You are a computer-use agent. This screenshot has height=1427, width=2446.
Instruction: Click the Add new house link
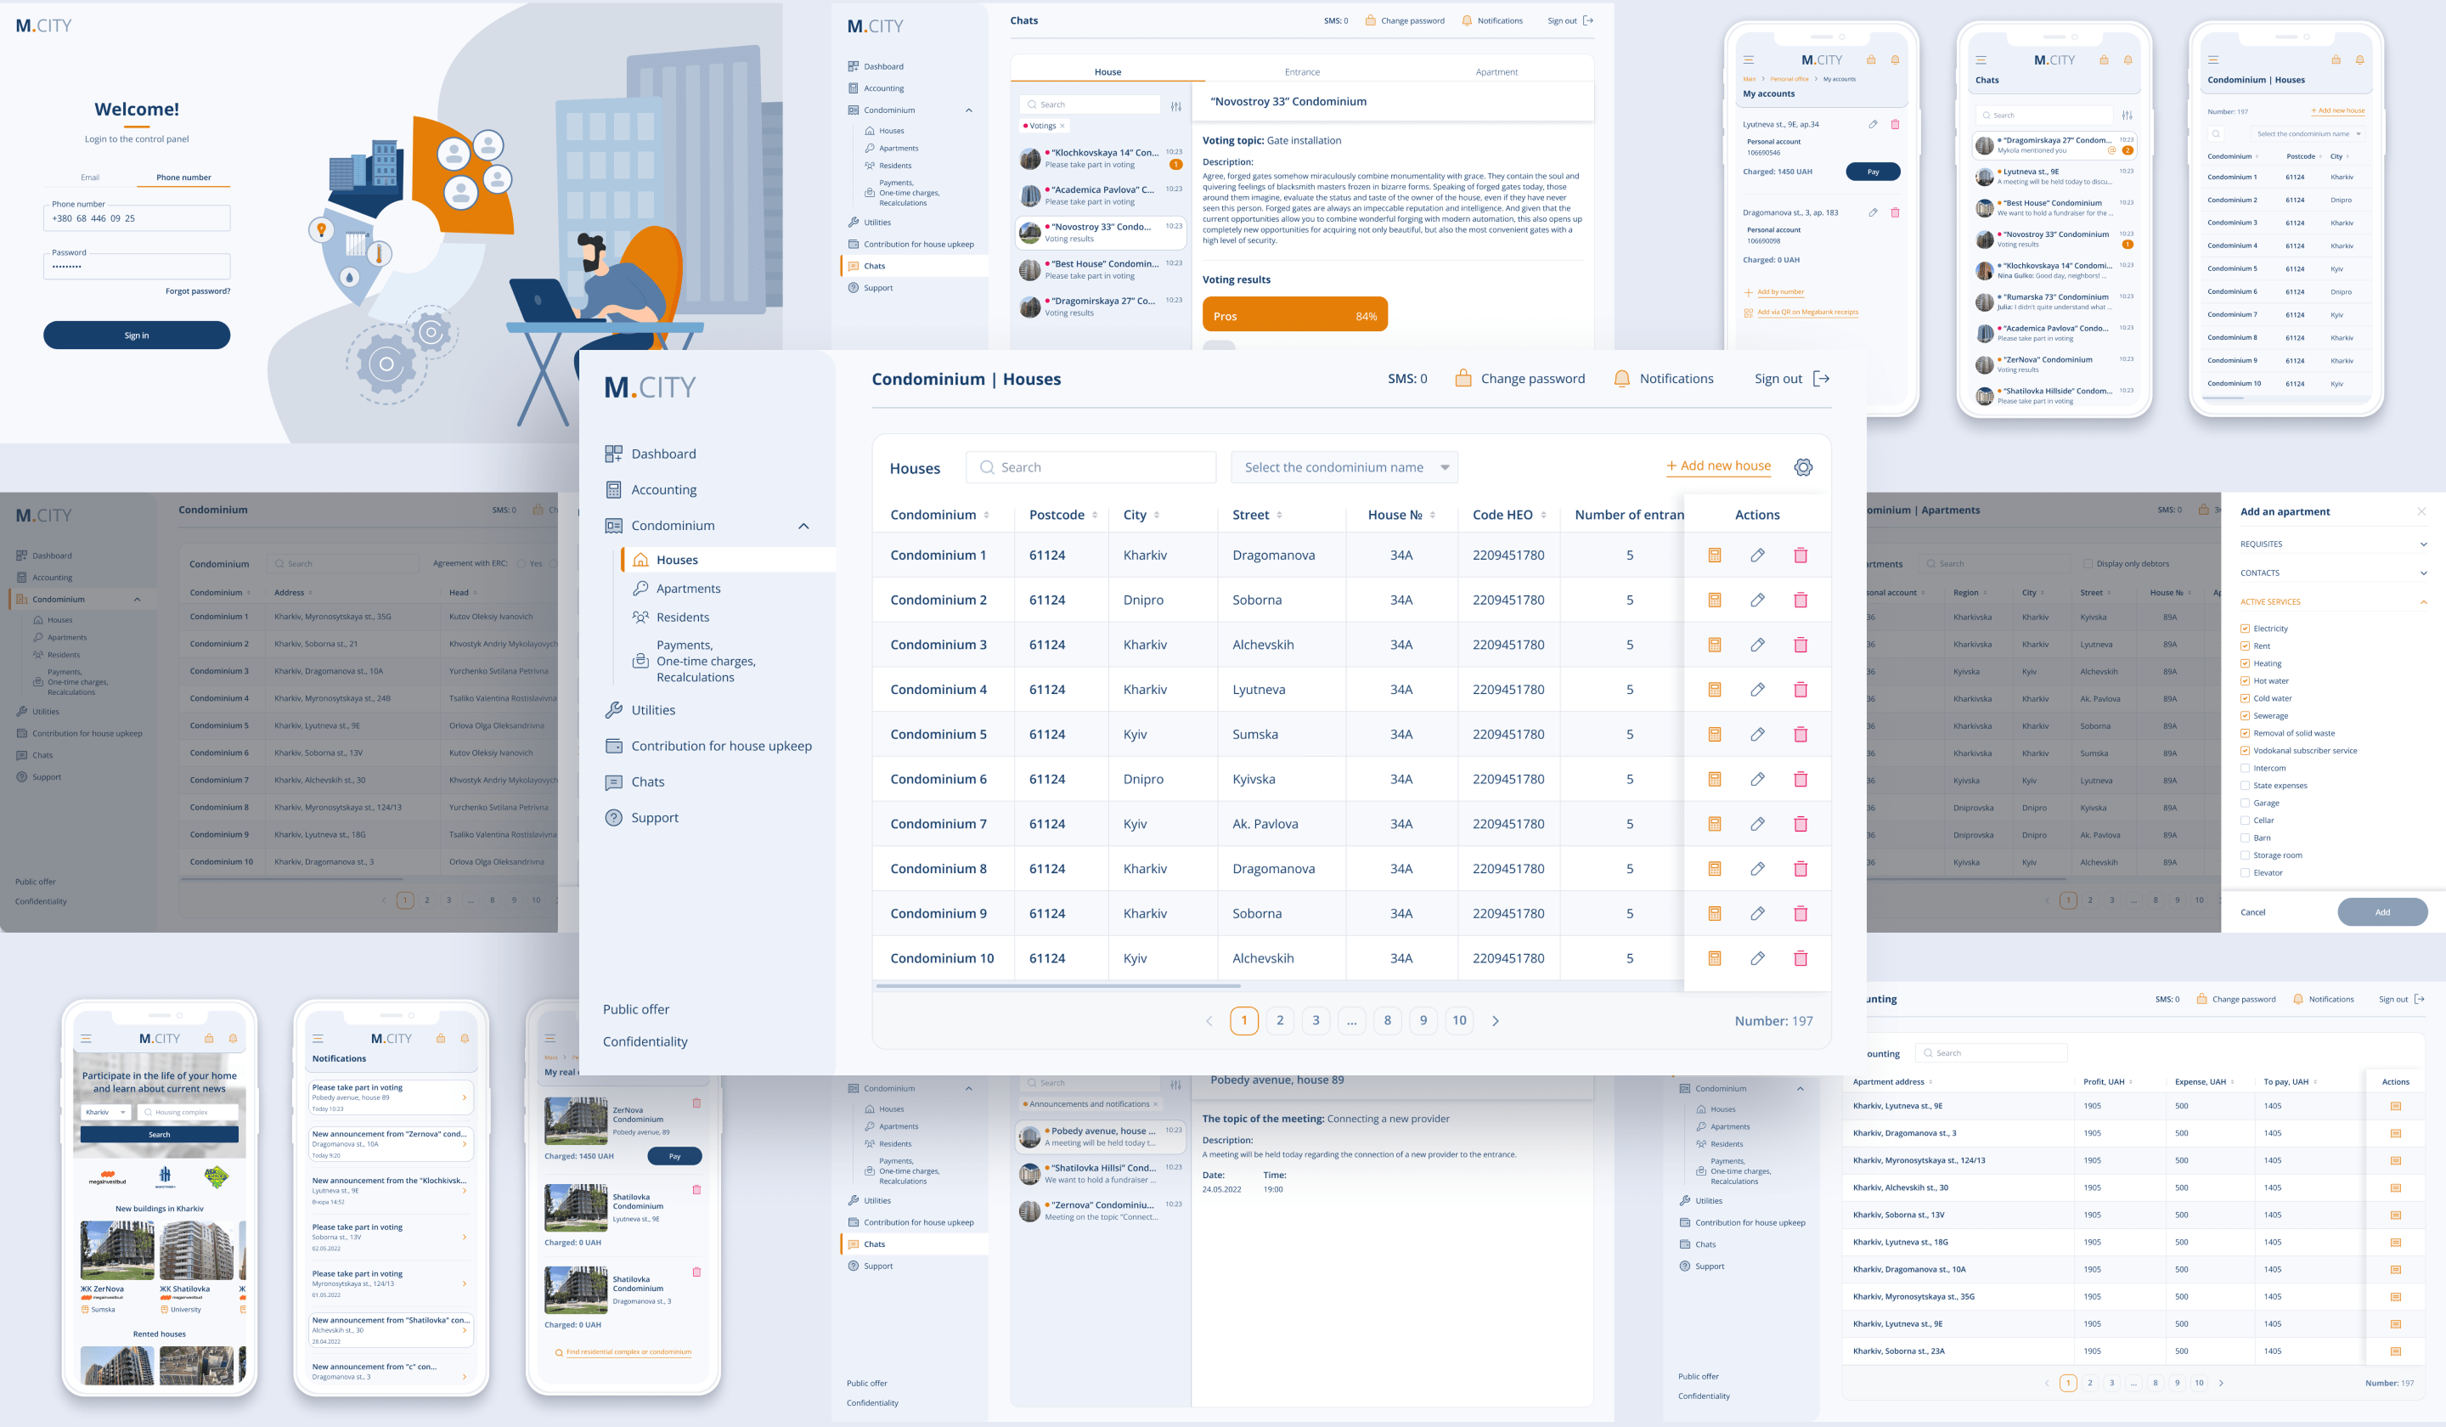(x=1718, y=466)
